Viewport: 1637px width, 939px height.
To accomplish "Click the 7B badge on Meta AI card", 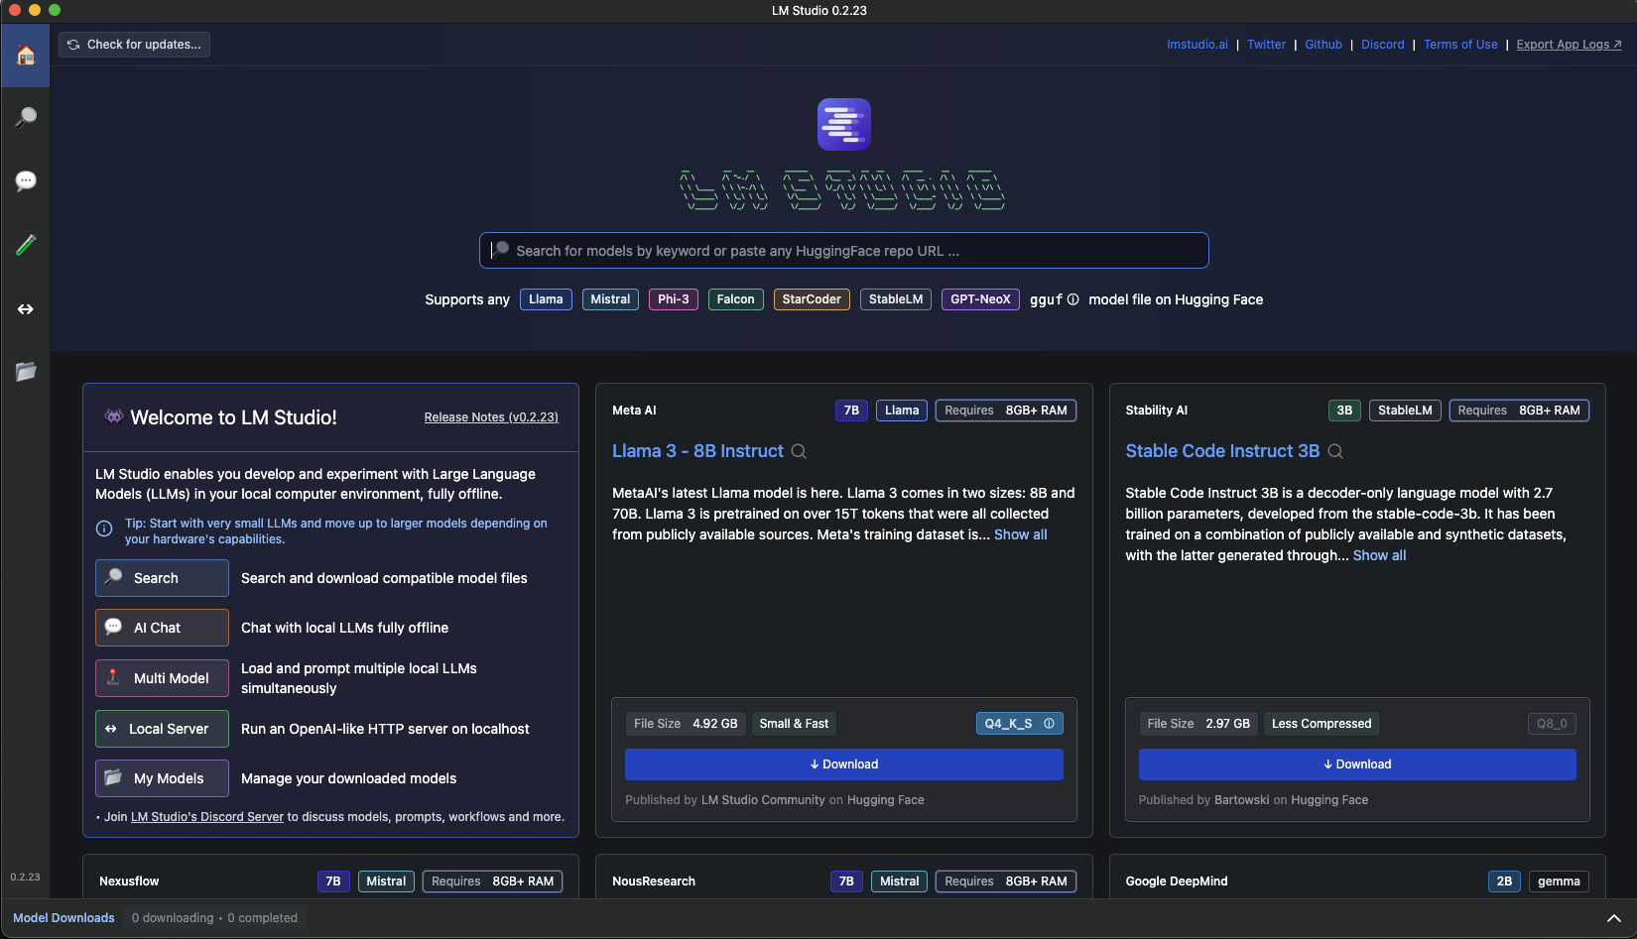I will coord(851,411).
